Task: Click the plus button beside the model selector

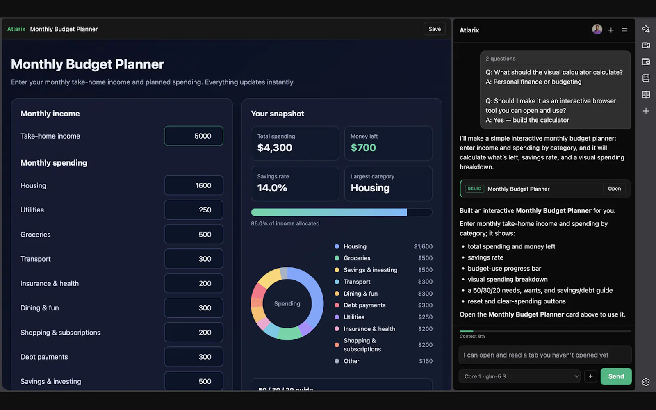Action: pos(590,376)
